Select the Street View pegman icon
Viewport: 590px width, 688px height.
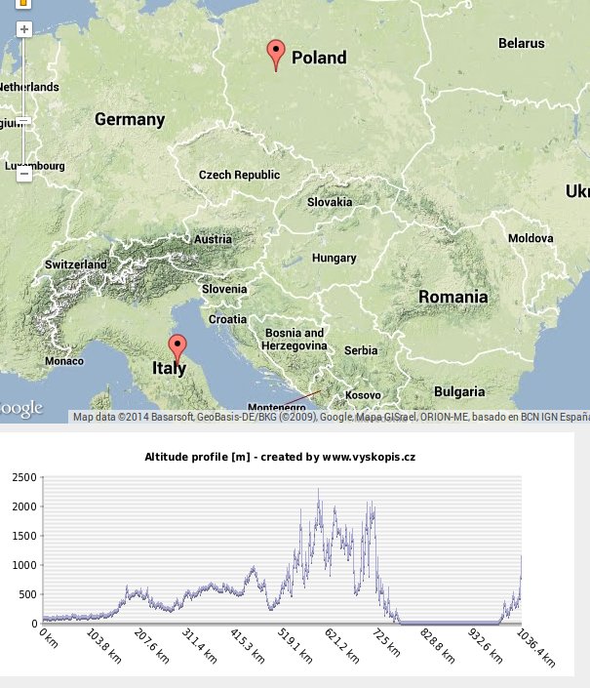pyautogui.click(x=24, y=4)
